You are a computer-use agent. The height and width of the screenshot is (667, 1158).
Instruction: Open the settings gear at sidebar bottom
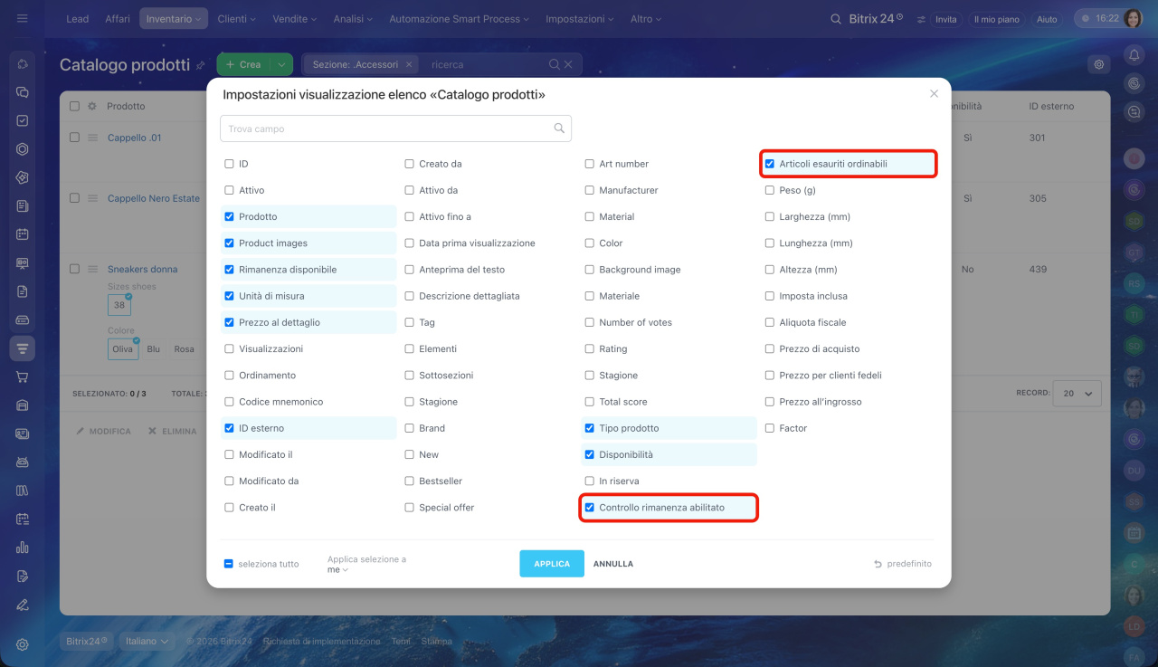tap(23, 644)
